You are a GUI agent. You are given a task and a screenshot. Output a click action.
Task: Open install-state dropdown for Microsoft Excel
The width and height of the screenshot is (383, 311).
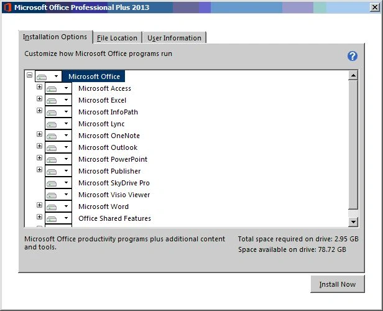point(58,100)
